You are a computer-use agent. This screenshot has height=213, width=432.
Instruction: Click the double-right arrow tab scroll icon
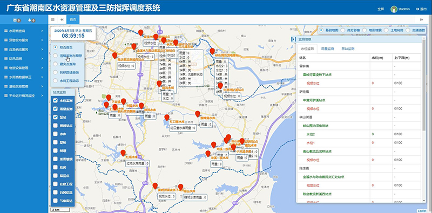pos(421,19)
